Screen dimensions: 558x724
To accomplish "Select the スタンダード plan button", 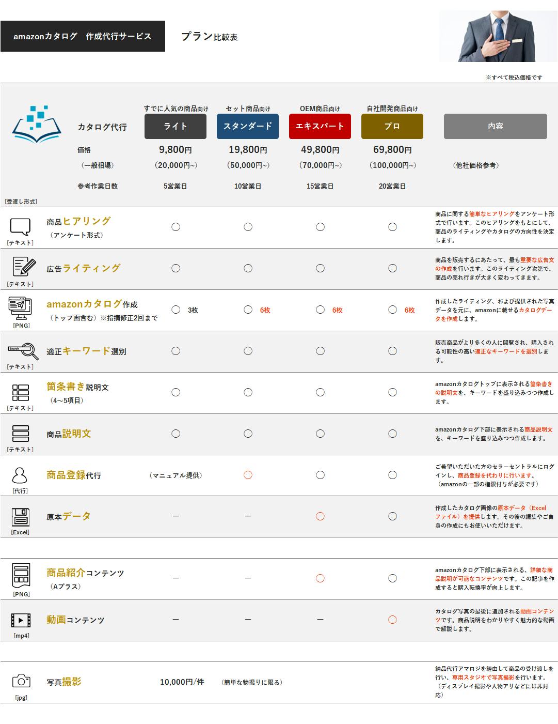I will 248,127.
